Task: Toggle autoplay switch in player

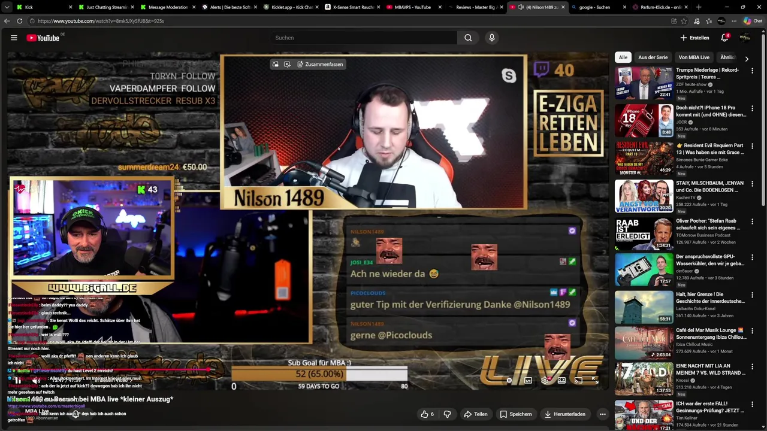Action: pyautogui.click(x=509, y=380)
